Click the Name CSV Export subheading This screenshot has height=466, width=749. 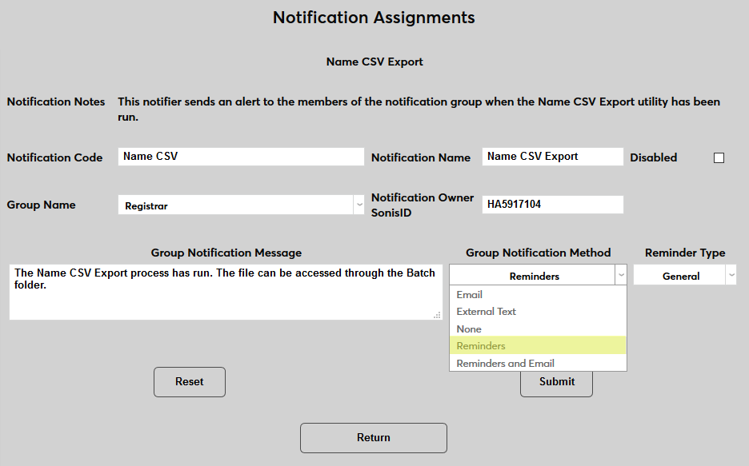pyautogui.click(x=374, y=62)
